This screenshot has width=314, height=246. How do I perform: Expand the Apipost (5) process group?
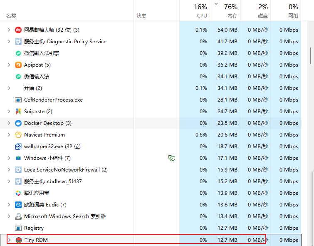(9, 65)
